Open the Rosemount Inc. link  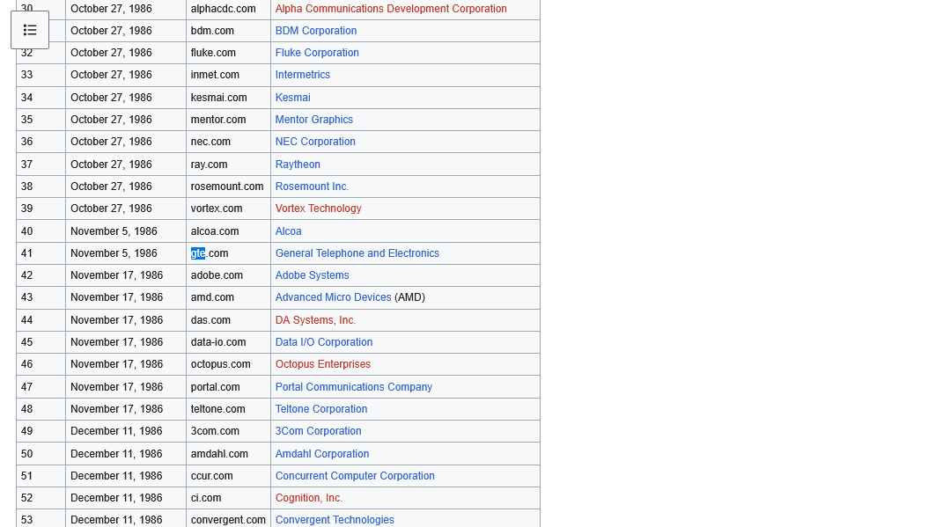(312, 187)
